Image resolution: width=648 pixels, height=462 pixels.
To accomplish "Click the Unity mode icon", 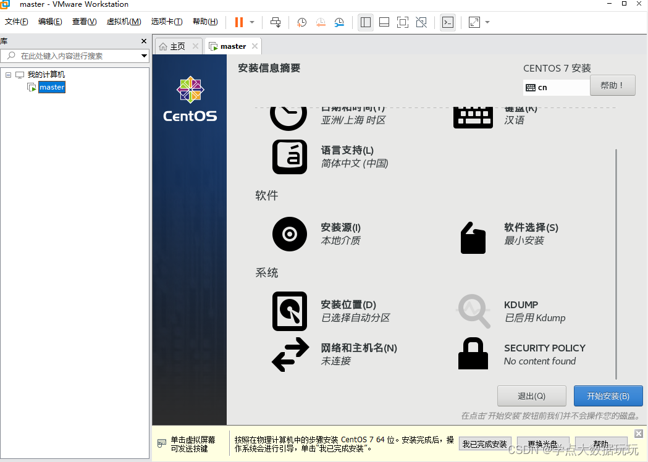I will coord(421,22).
